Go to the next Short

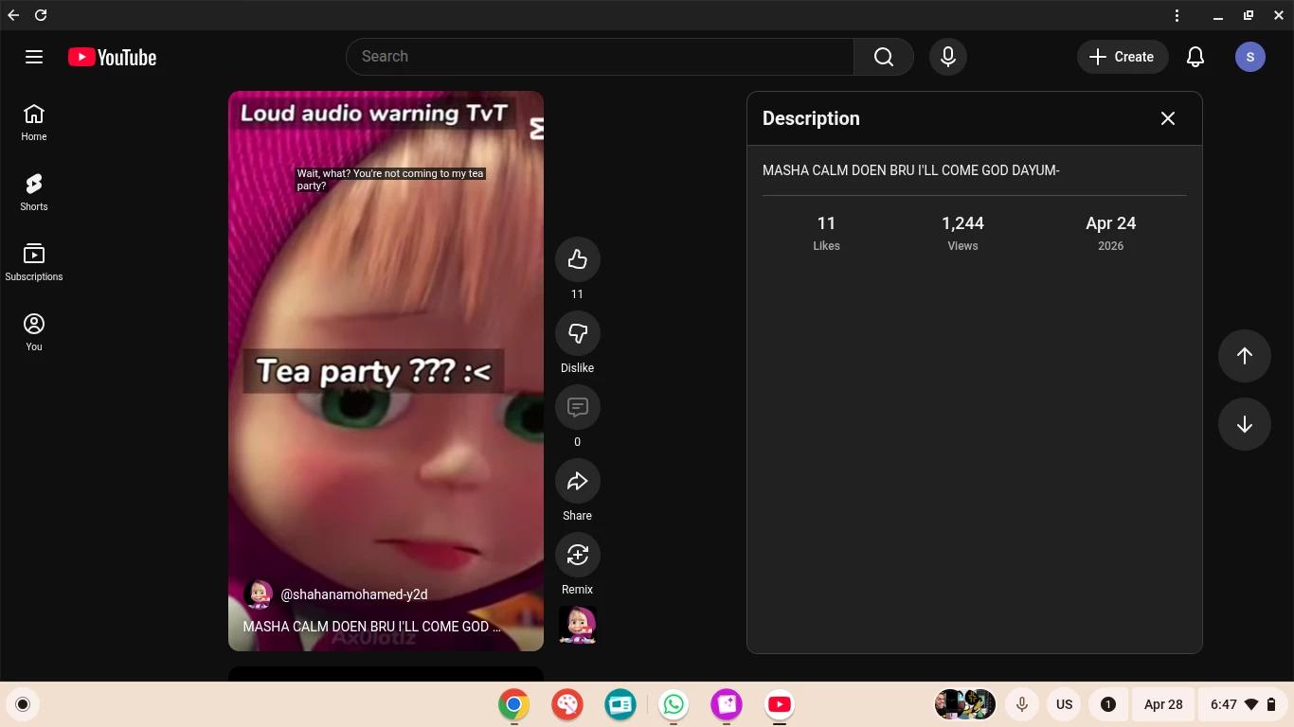click(1245, 424)
